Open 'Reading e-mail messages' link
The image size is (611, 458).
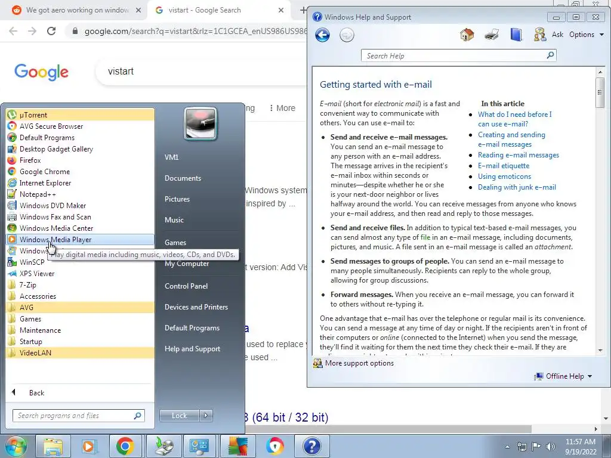coord(519,155)
